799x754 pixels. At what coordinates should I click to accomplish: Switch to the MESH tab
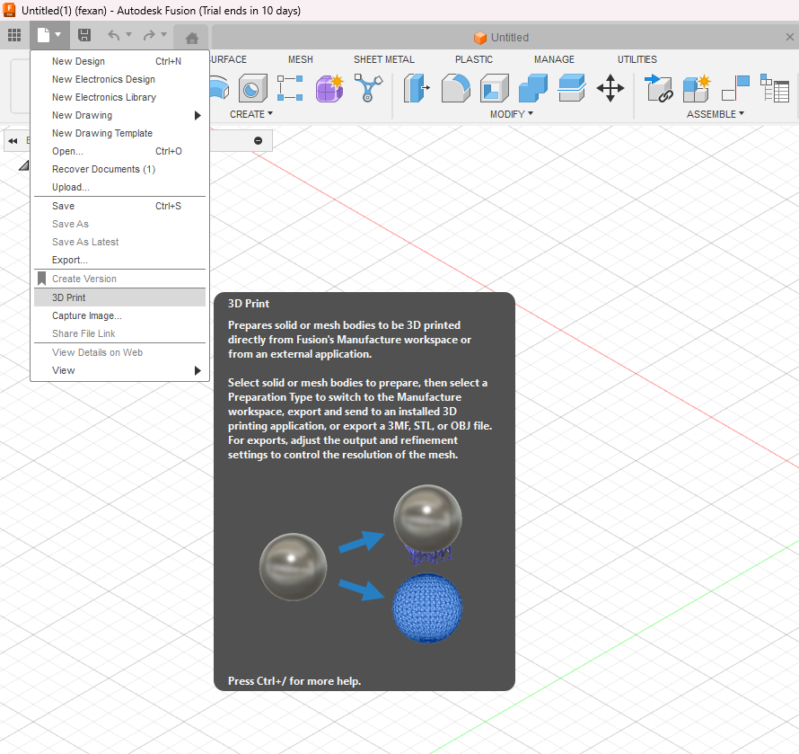tap(301, 59)
